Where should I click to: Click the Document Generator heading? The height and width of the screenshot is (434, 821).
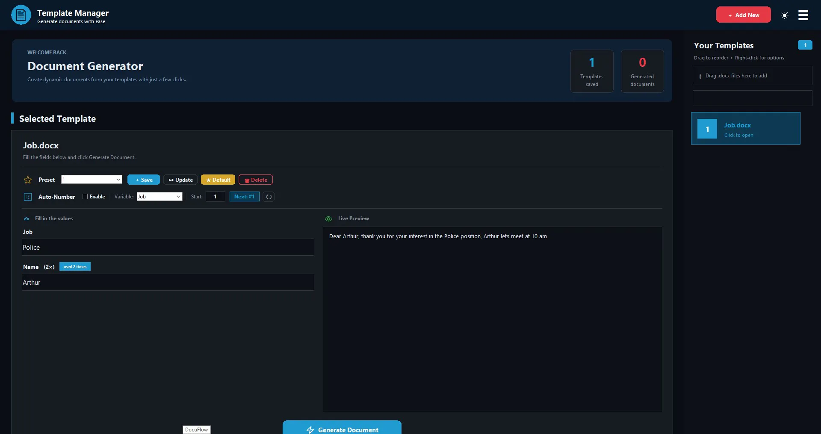point(85,66)
